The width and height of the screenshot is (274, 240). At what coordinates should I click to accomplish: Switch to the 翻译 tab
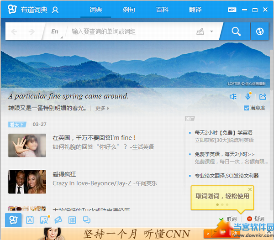pyautogui.click(x=195, y=10)
